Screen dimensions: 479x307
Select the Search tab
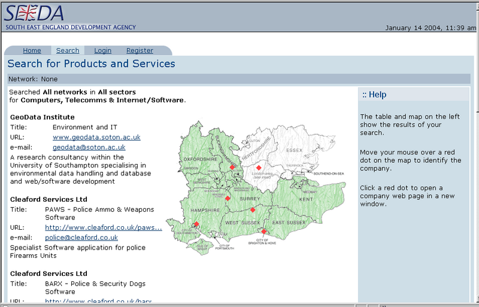coord(68,50)
